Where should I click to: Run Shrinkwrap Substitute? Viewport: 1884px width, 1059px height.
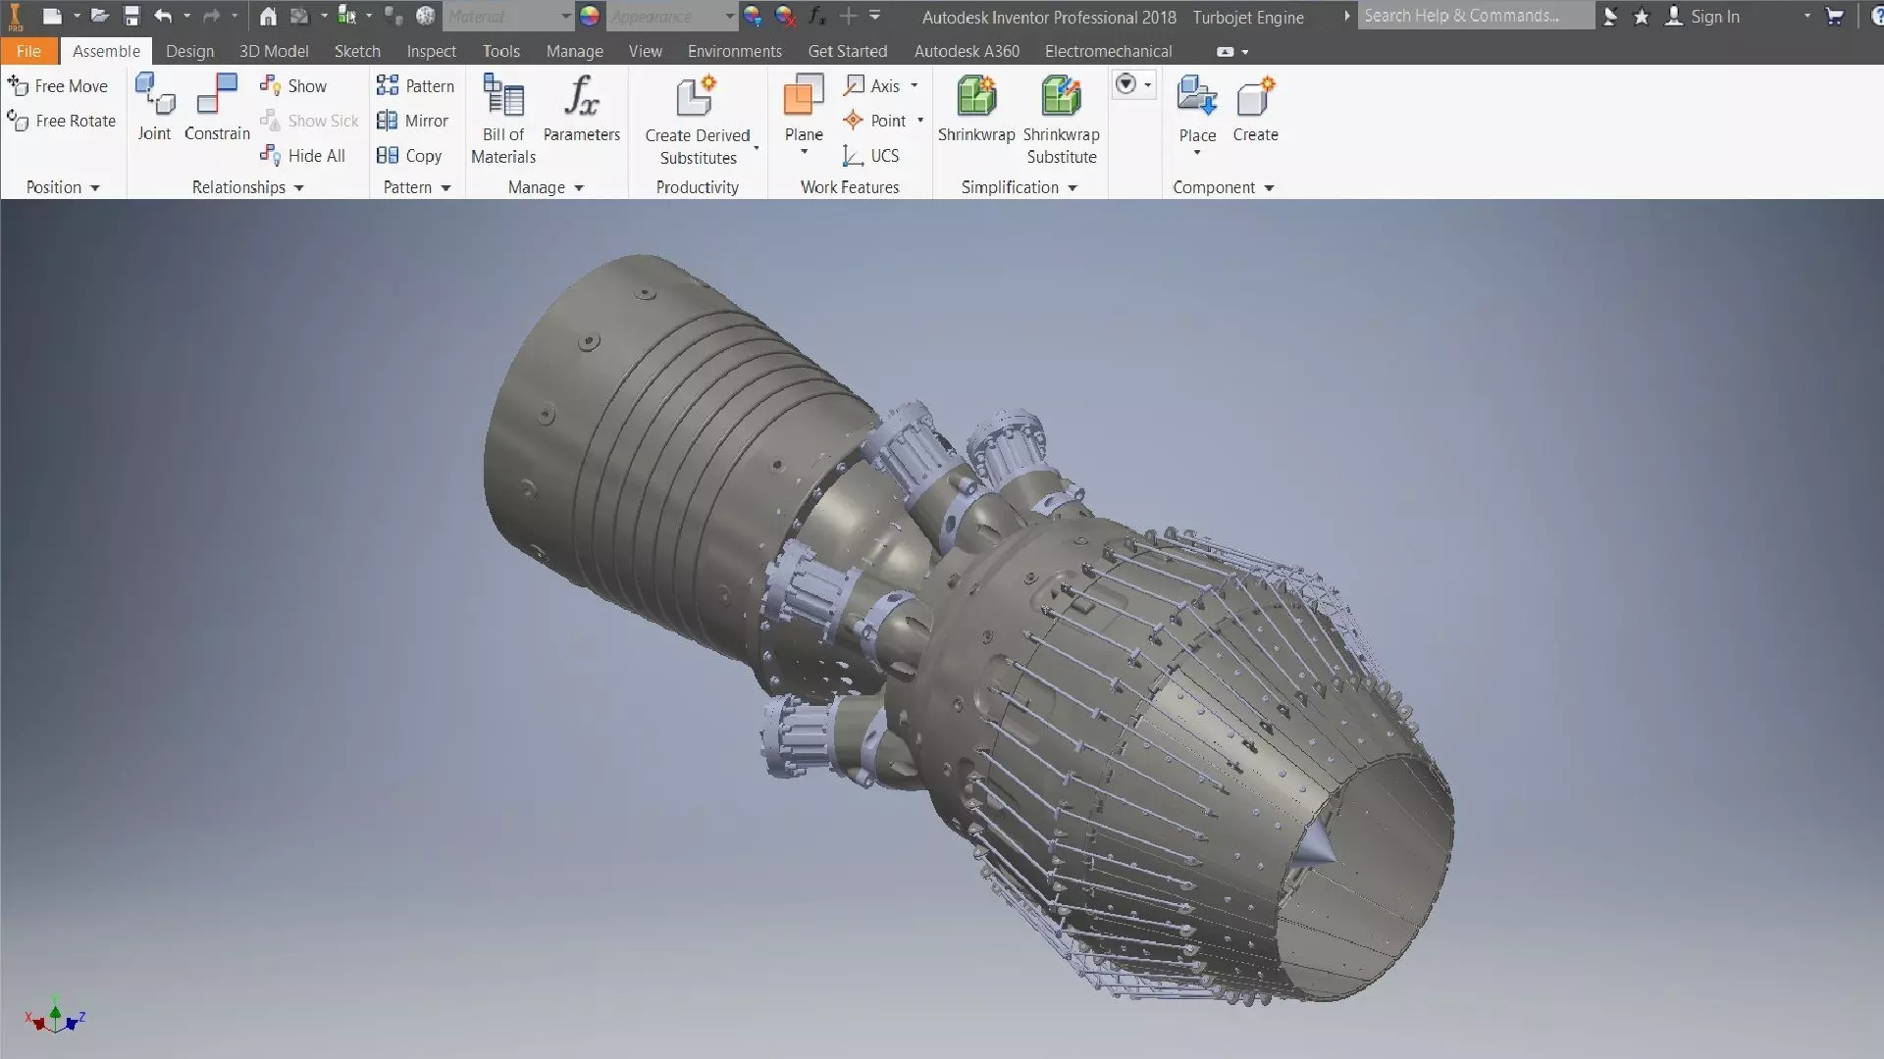(1062, 119)
